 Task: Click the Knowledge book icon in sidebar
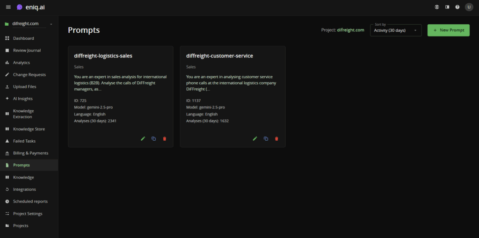(7, 177)
